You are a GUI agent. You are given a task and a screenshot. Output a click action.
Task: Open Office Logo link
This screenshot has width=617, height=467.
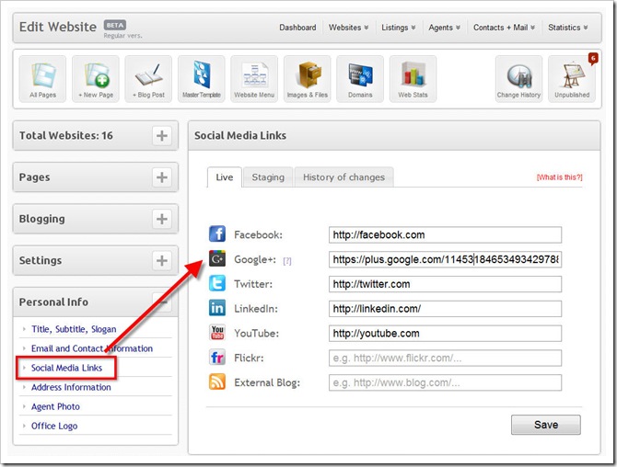pyautogui.click(x=54, y=426)
